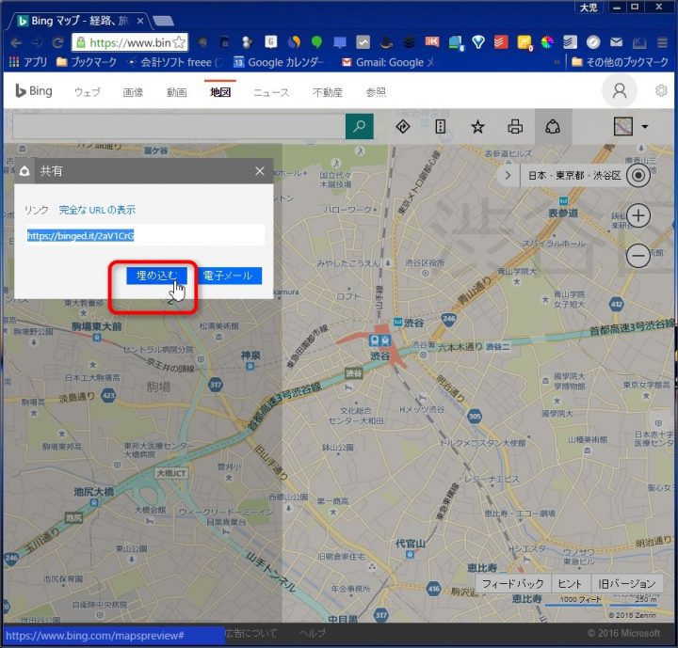The width and height of the screenshot is (678, 648).
Task: Click the browser forward arrow
Action: point(38,42)
